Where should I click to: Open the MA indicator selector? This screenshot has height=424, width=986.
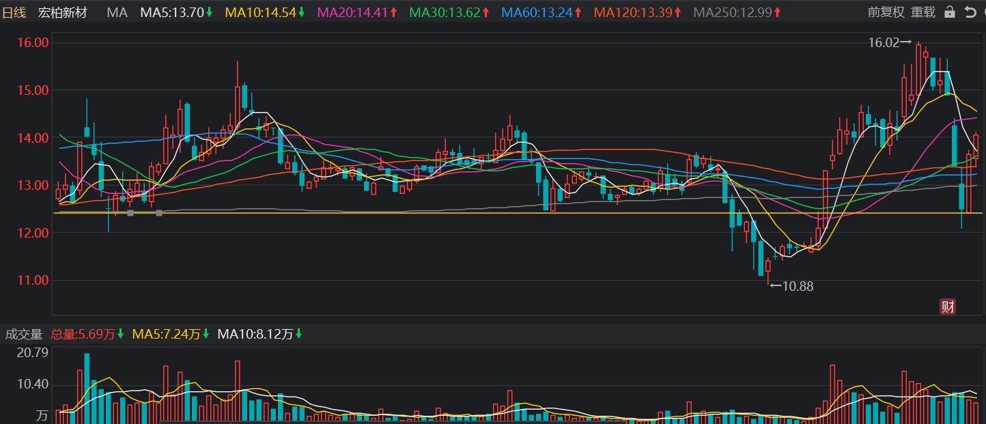[x=117, y=12]
